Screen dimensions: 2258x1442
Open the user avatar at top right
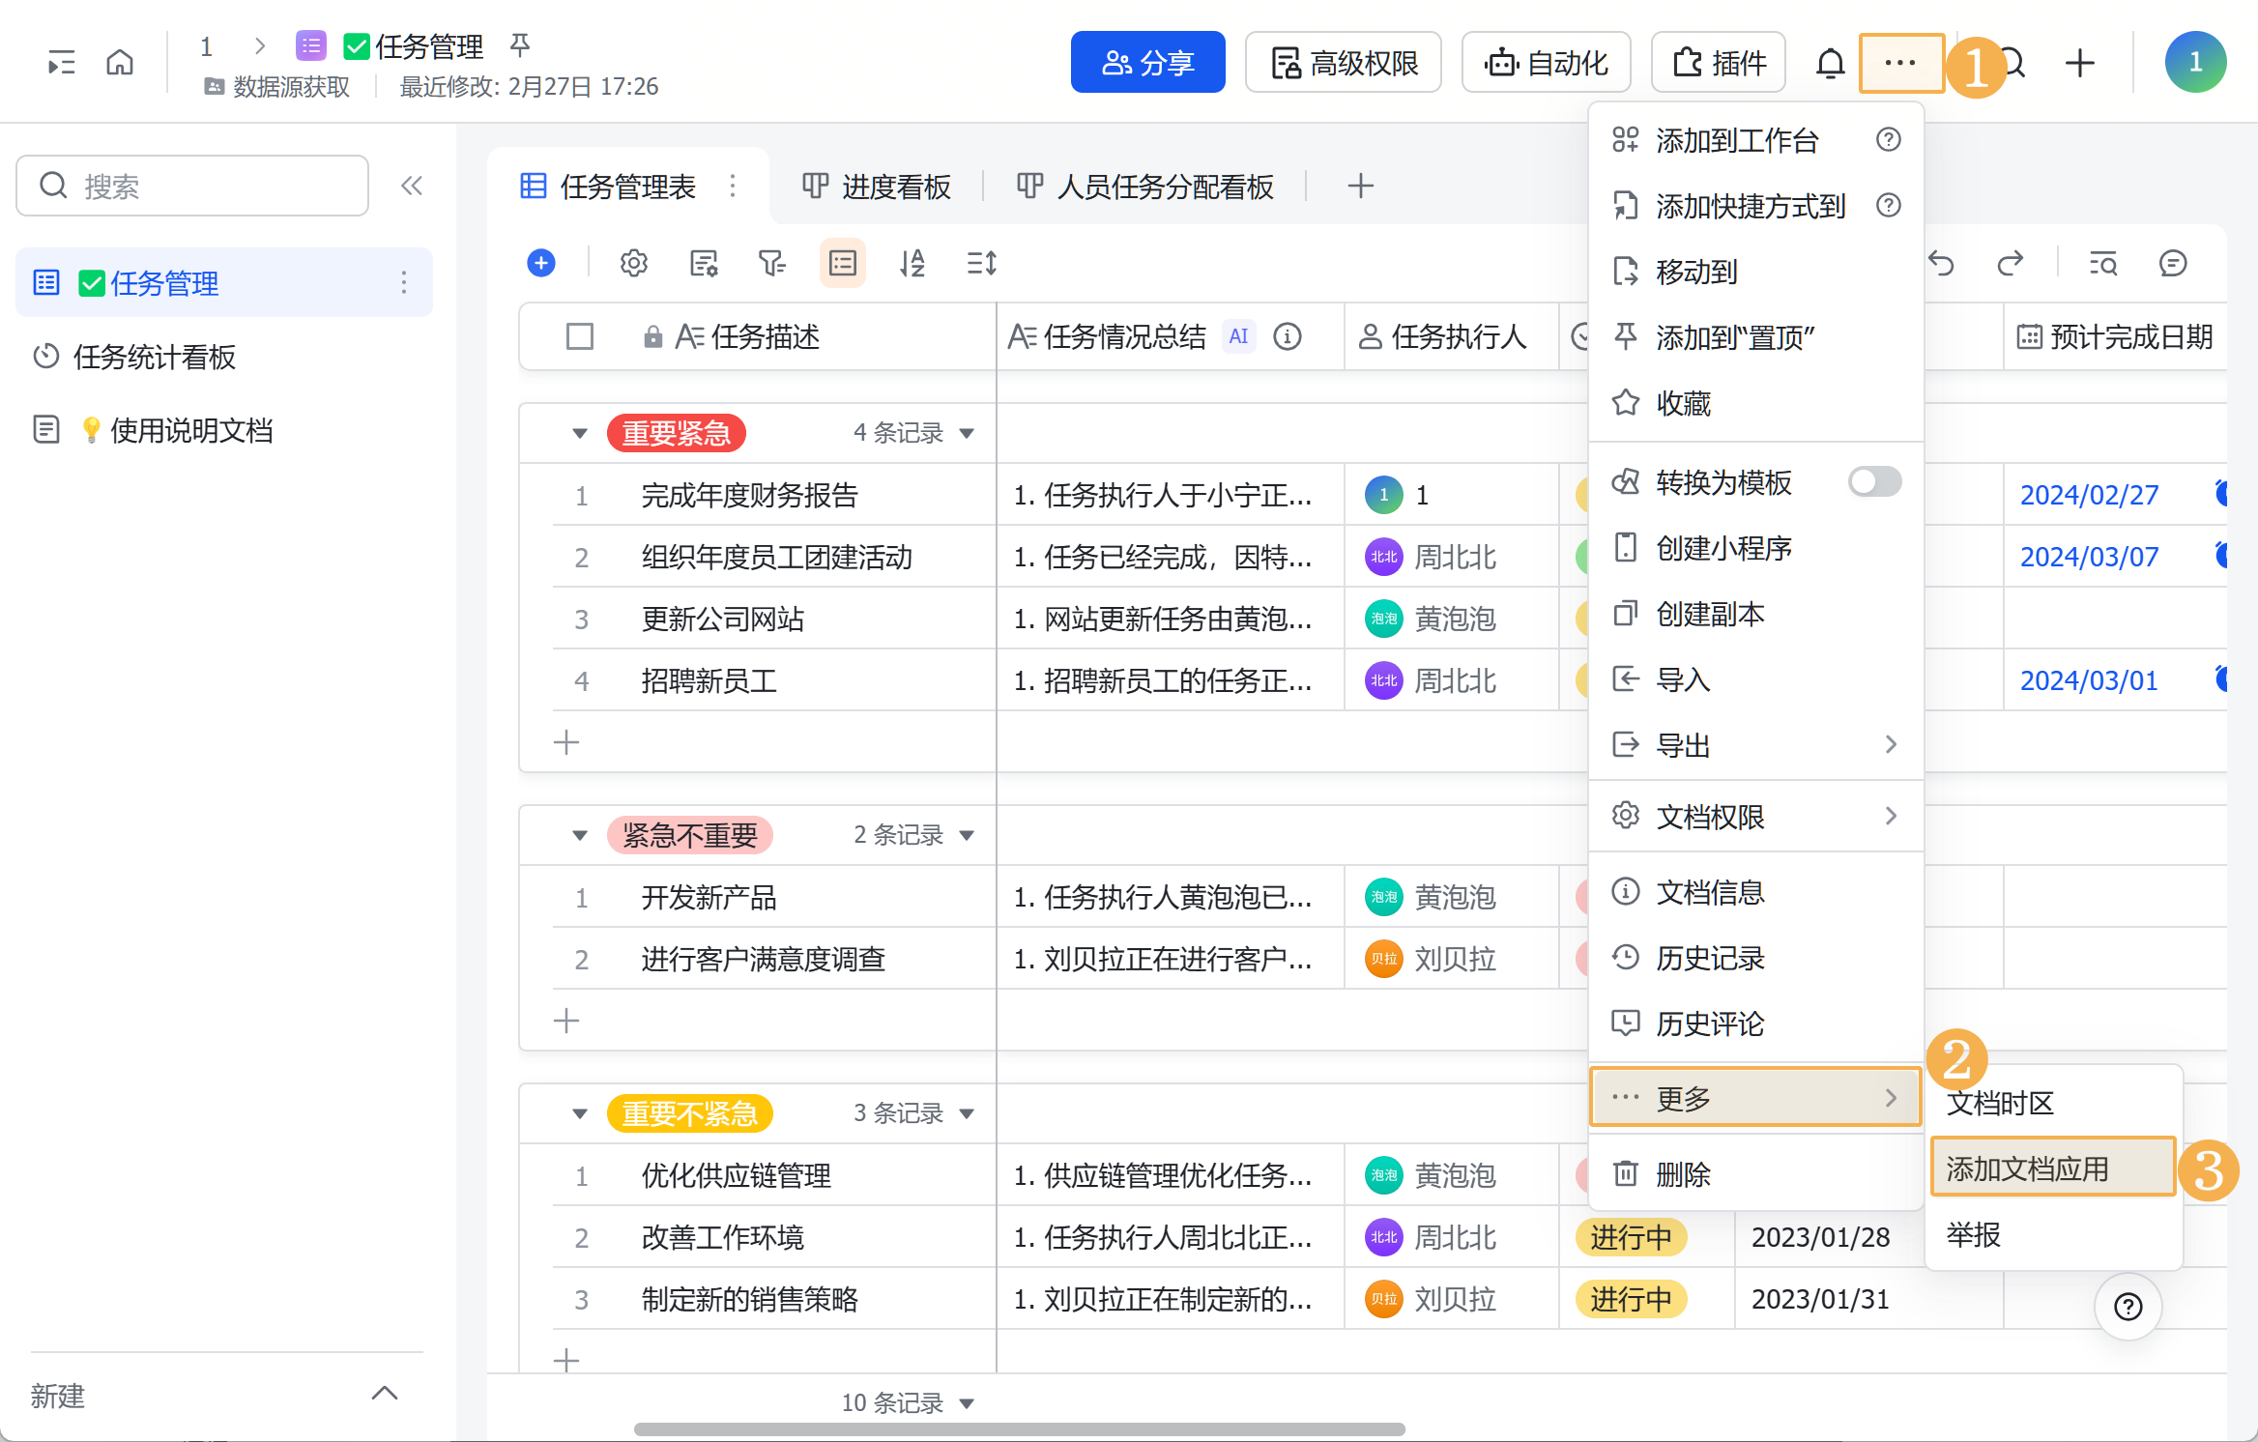coord(2195,62)
